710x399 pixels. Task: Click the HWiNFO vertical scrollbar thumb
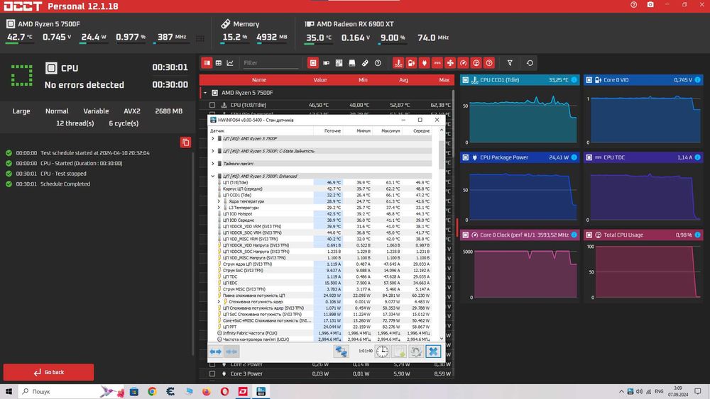(x=442, y=154)
